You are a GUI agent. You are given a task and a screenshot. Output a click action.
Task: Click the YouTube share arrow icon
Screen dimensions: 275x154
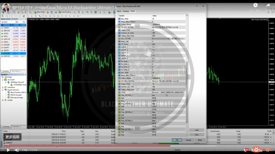coord(268,5)
